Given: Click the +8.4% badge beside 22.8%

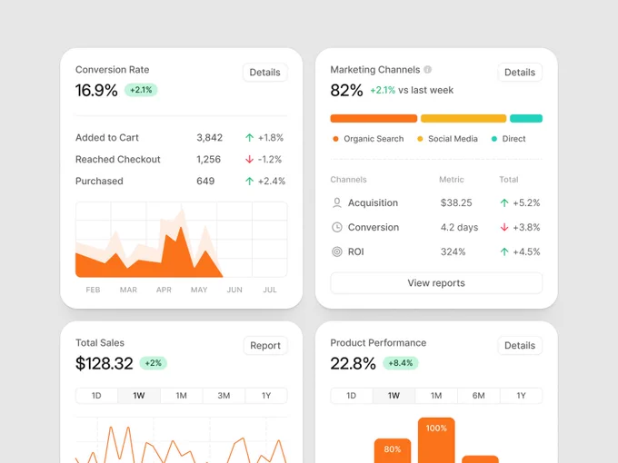Looking at the screenshot, I should pyautogui.click(x=401, y=363).
